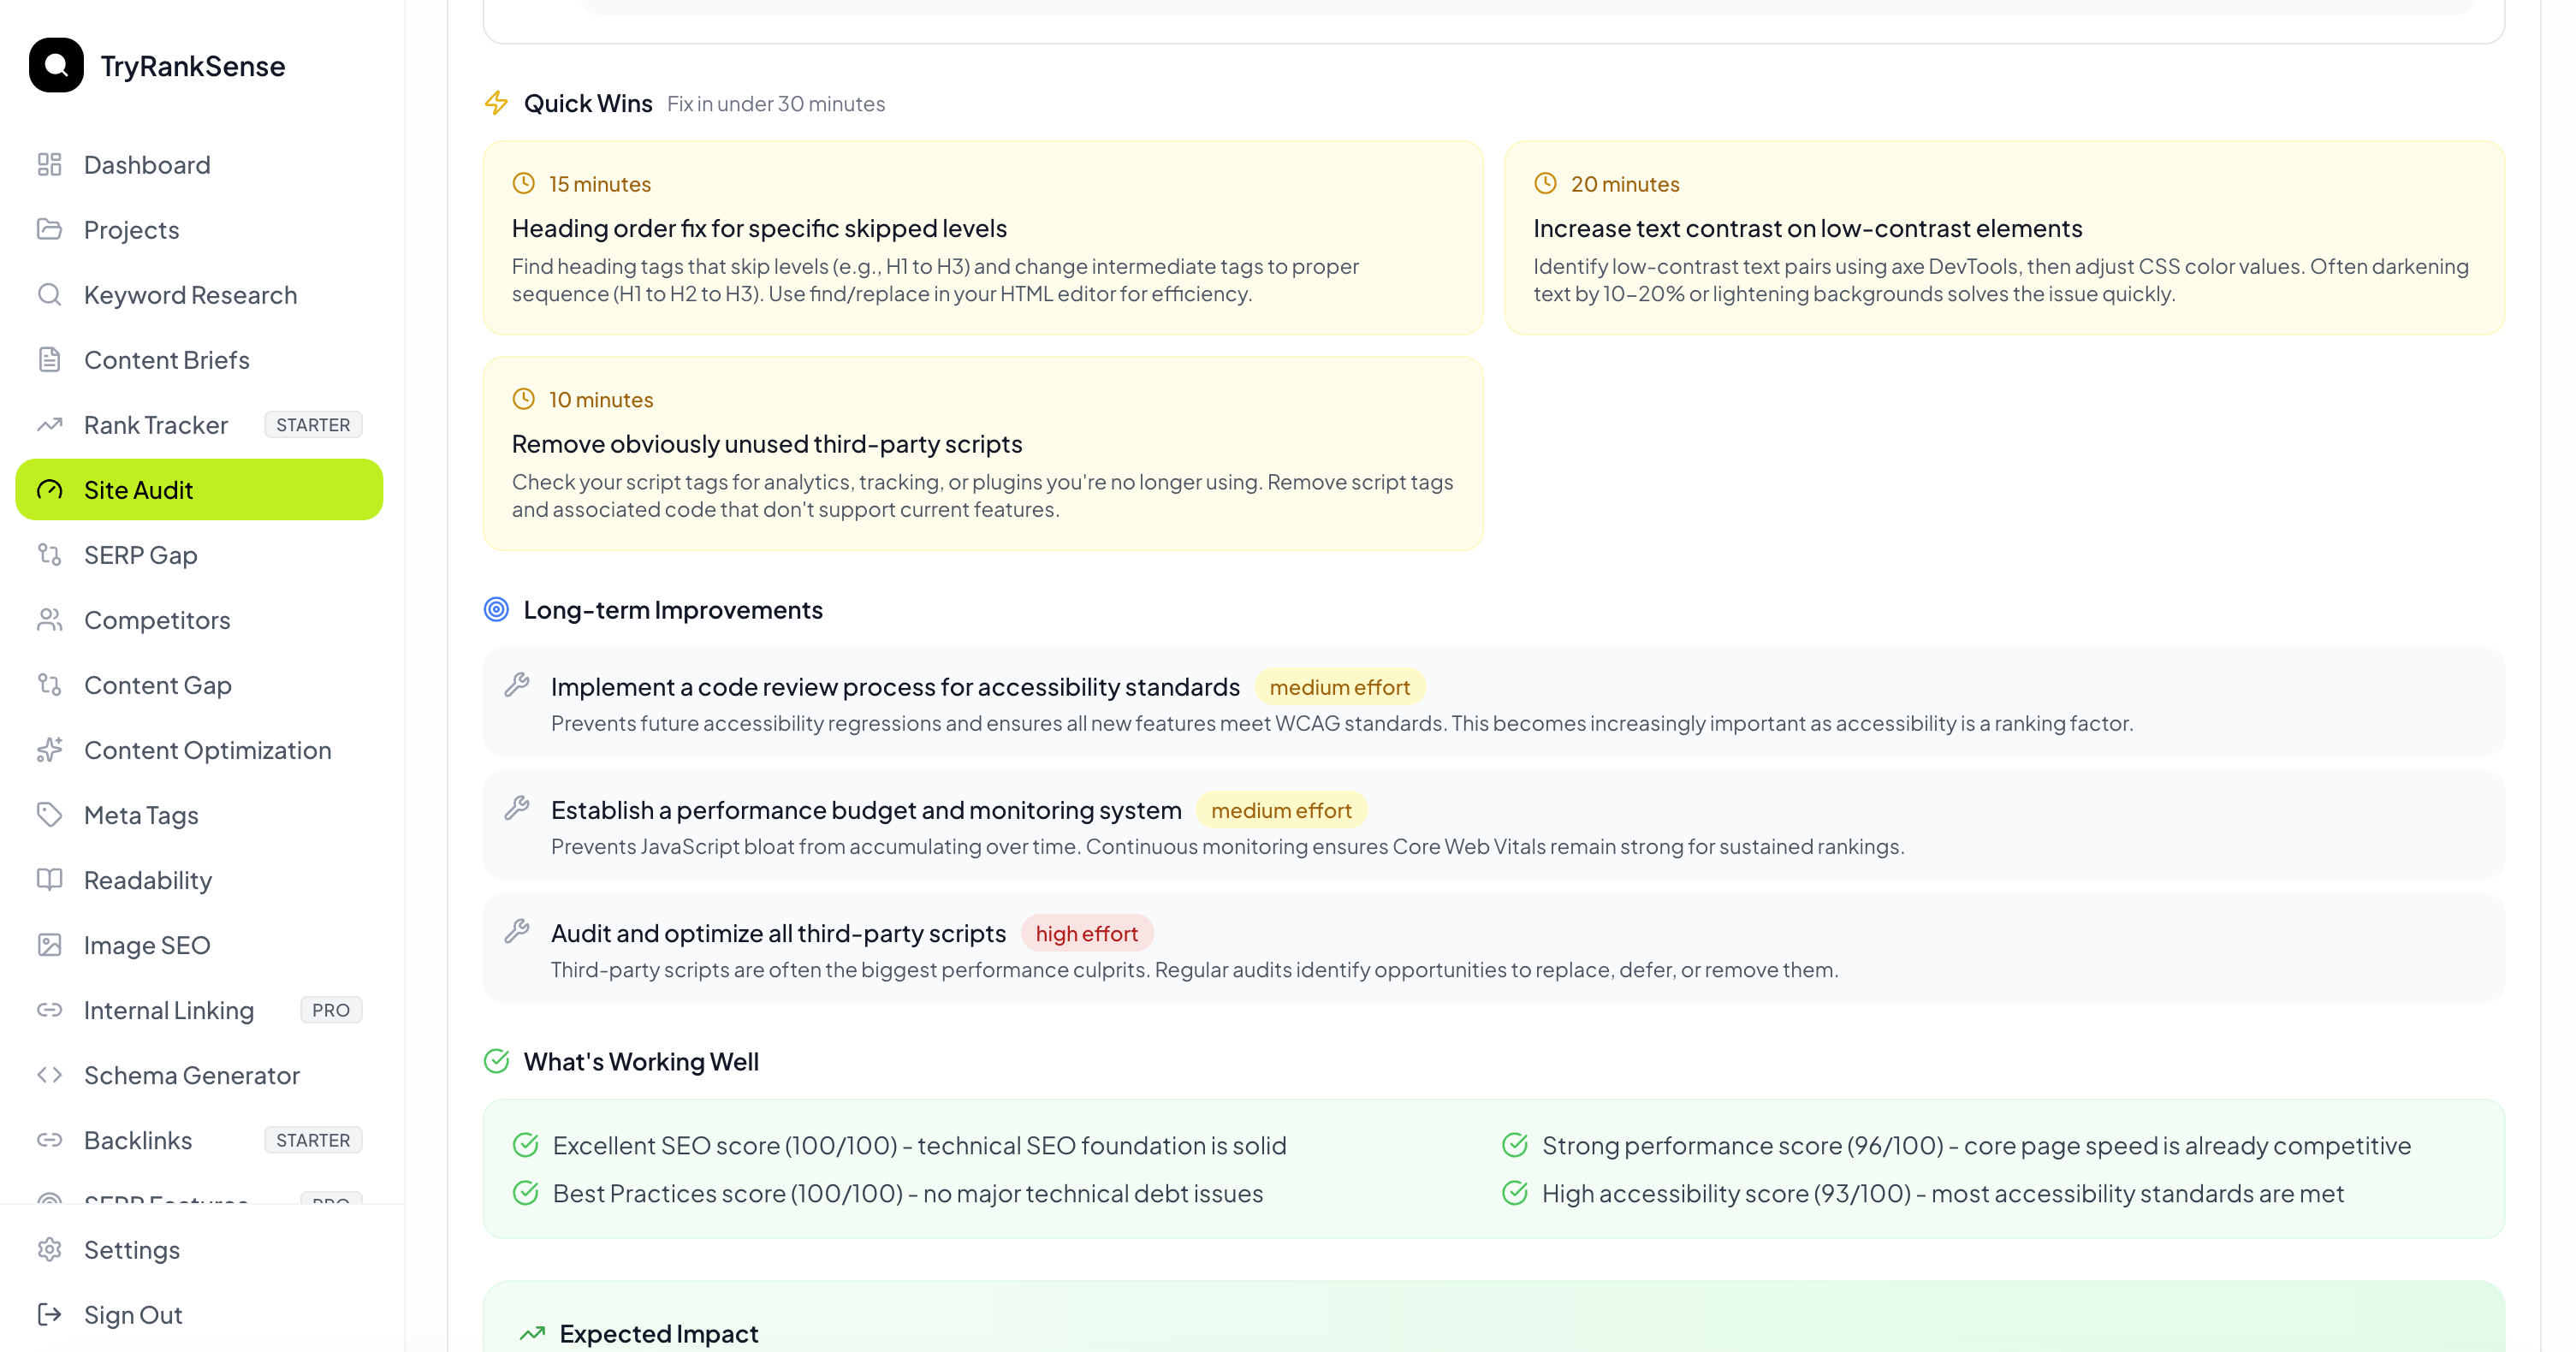Select the Dashboard grid icon

pos(49,164)
